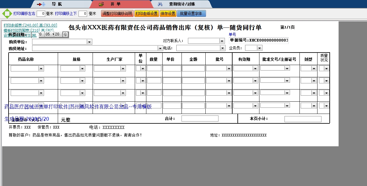
Task: Click the open folder icon on 开单 tab
Action: tap(101, 4)
